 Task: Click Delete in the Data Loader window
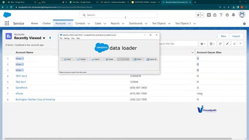point(109,59)
